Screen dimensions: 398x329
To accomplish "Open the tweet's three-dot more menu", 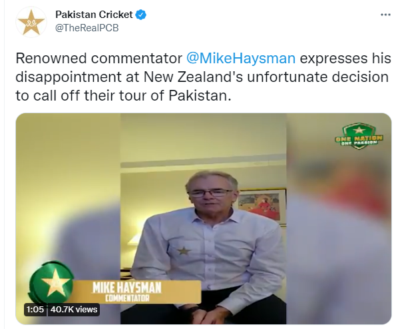I will (x=385, y=15).
